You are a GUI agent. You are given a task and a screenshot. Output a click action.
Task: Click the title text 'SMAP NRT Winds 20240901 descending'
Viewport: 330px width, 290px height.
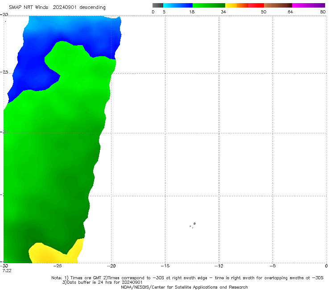57,8
